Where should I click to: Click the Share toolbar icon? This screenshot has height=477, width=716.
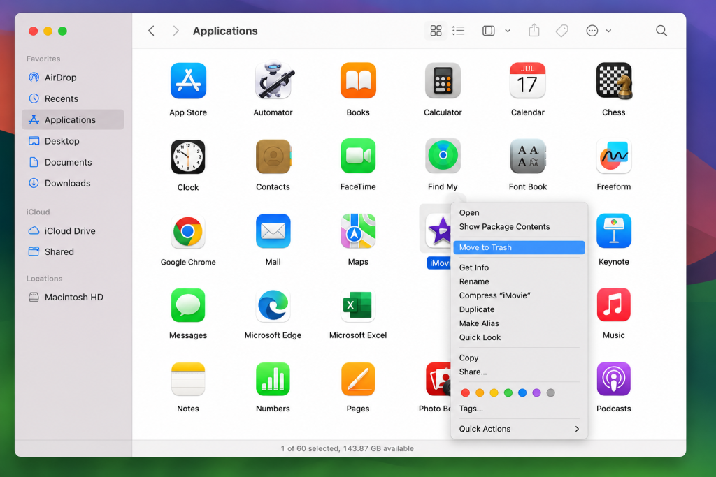(534, 31)
